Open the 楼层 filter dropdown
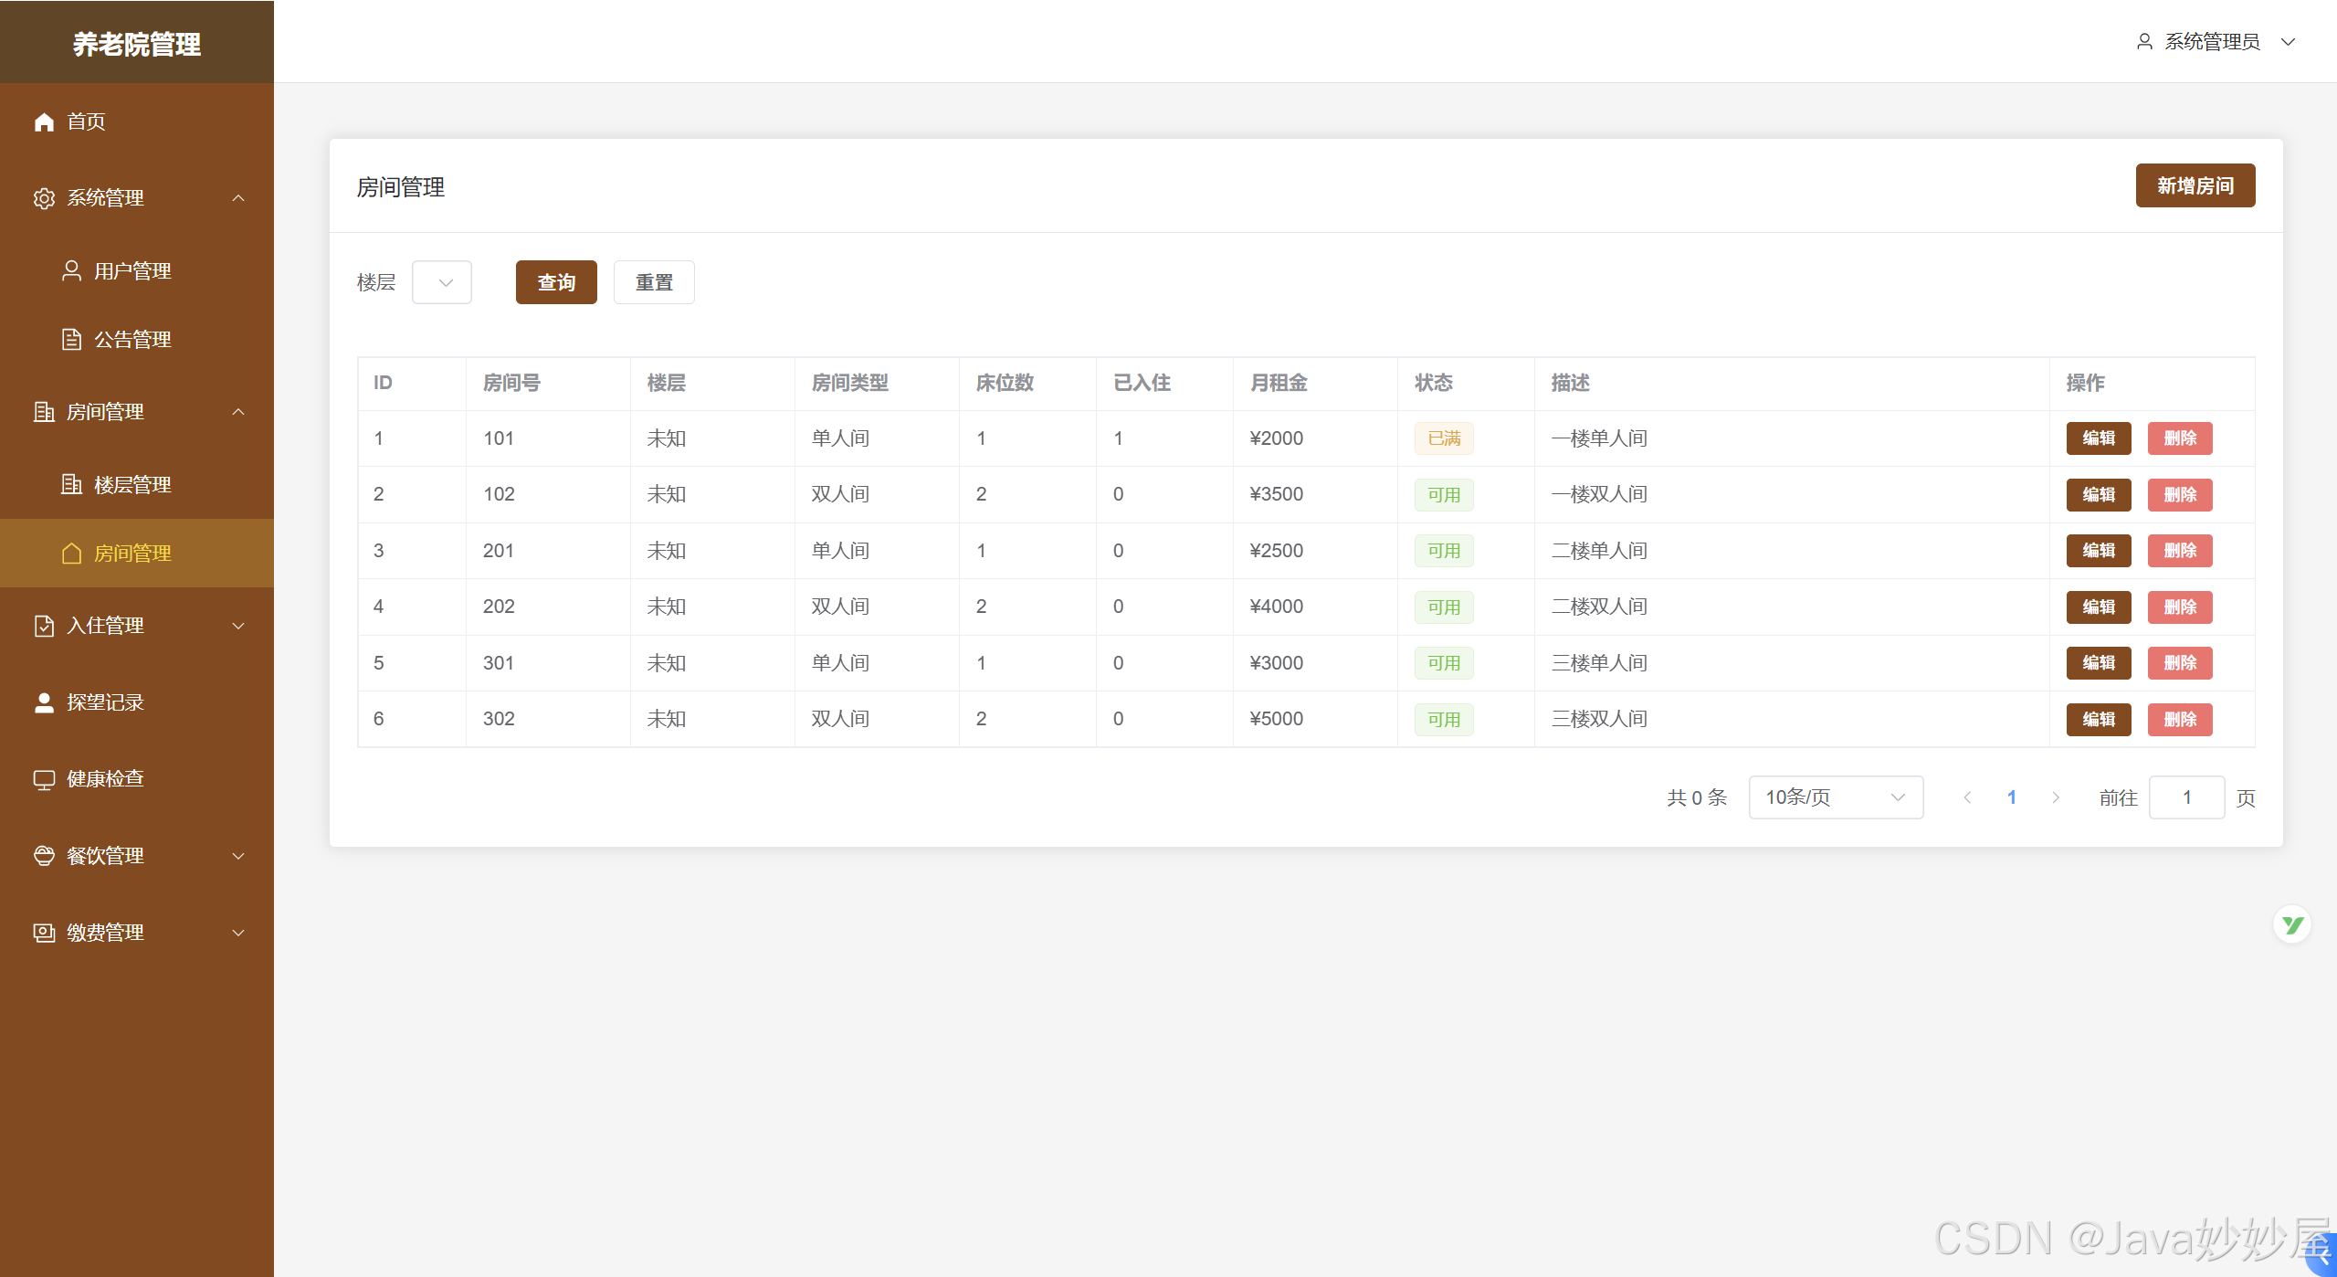The width and height of the screenshot is (2337, 1277). pyautogui.click(x=442, y=282)
